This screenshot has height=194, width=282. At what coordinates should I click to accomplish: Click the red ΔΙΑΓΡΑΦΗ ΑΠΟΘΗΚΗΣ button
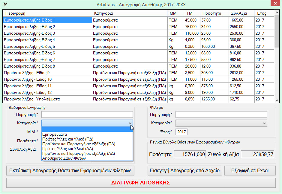(141, 183)
